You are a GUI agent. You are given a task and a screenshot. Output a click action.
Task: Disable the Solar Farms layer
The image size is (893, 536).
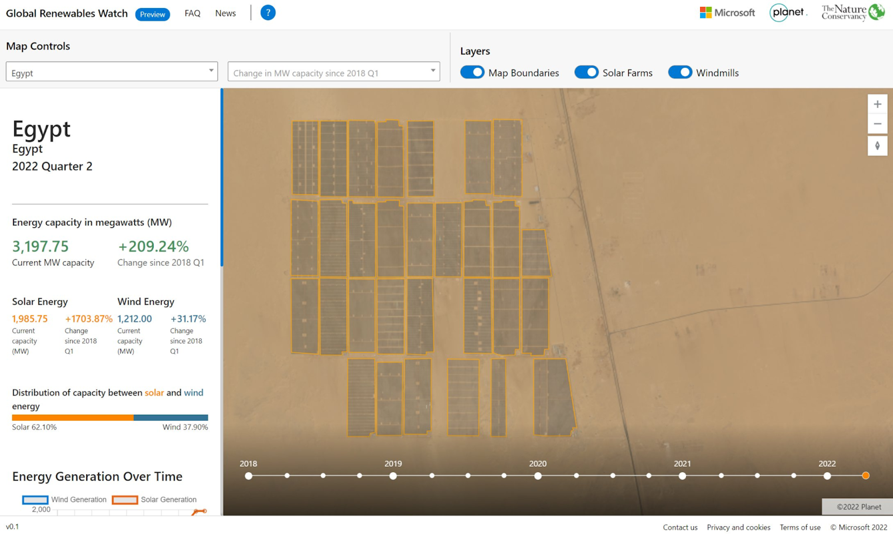pyautogui.click(x=586, y=72)
